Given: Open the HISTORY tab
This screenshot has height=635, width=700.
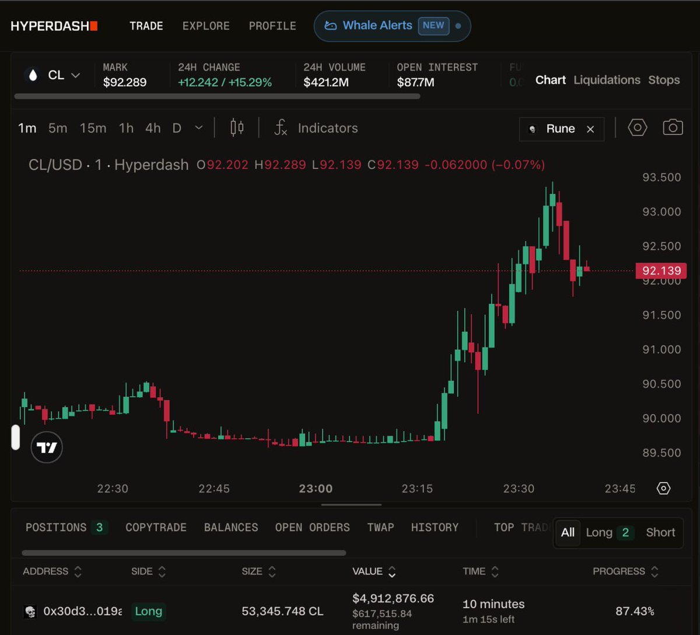Looking at the screenshot, I should (435, 528).
